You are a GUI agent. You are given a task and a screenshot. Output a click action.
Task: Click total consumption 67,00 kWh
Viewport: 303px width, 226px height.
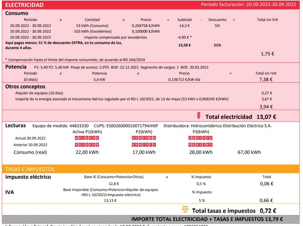(249, 152)
